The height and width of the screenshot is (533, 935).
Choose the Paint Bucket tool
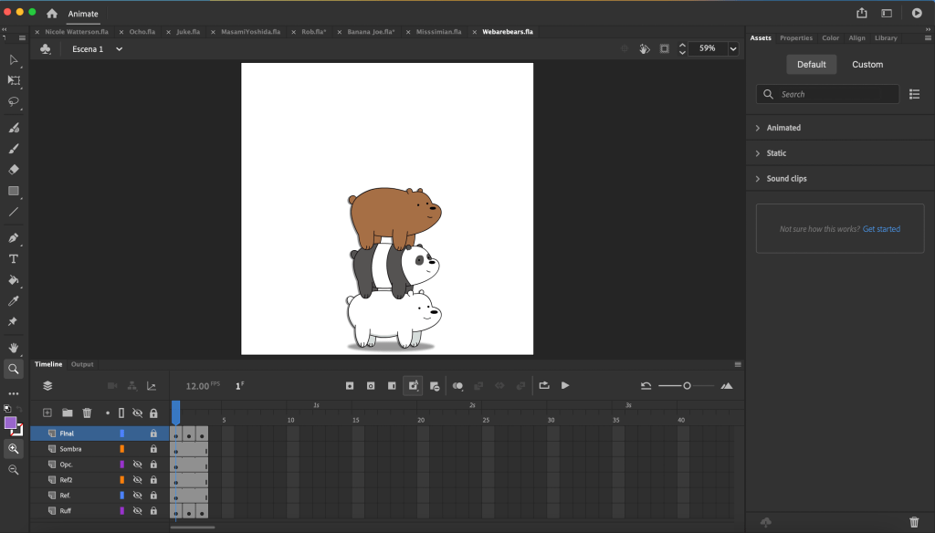coord(14,280)
